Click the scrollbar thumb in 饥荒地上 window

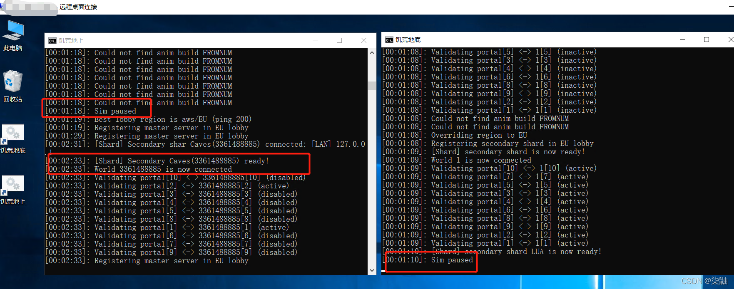(372, 86)
